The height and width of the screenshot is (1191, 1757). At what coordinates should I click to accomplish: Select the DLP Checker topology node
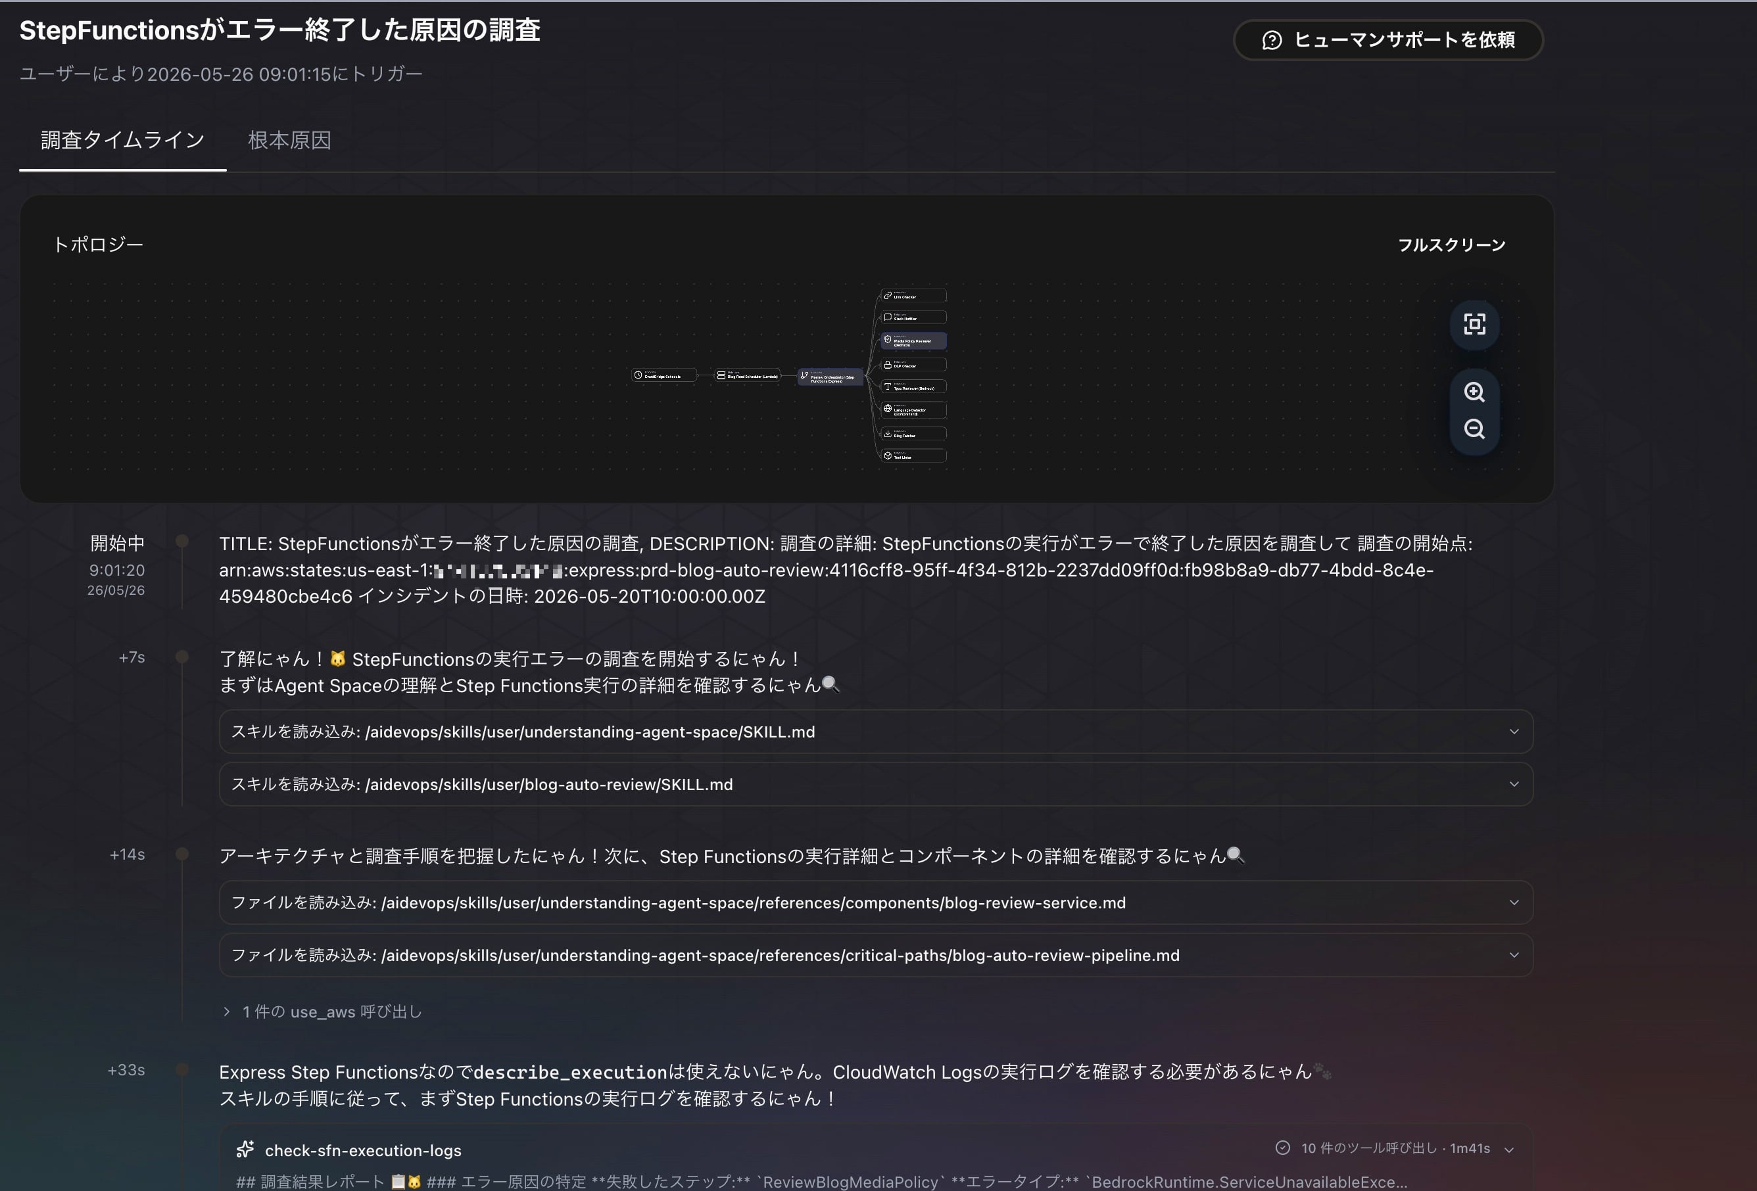tap(913, 364)
